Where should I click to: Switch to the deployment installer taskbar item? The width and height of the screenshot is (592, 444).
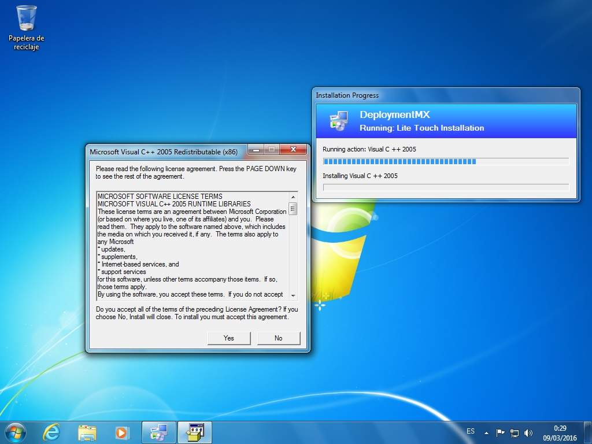158,432
